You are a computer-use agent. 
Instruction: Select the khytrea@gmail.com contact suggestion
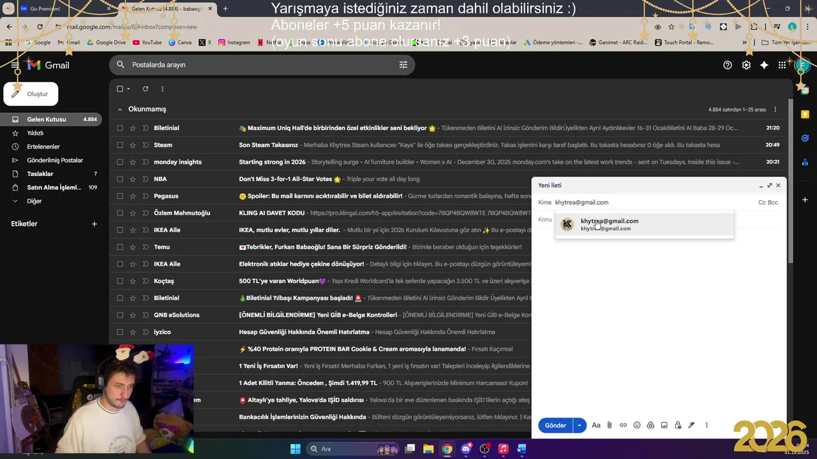click(x=645, y=224)
